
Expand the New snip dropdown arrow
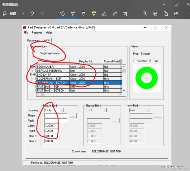pos(23,14)
